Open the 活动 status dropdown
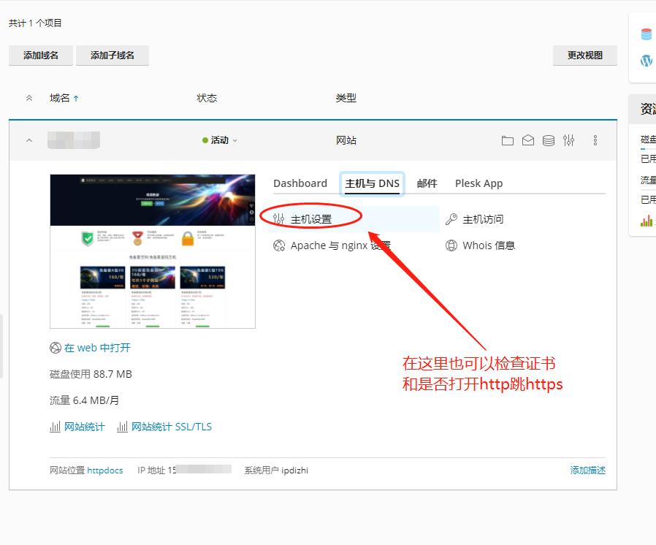The image size is (656, 545). pos(220,140)
